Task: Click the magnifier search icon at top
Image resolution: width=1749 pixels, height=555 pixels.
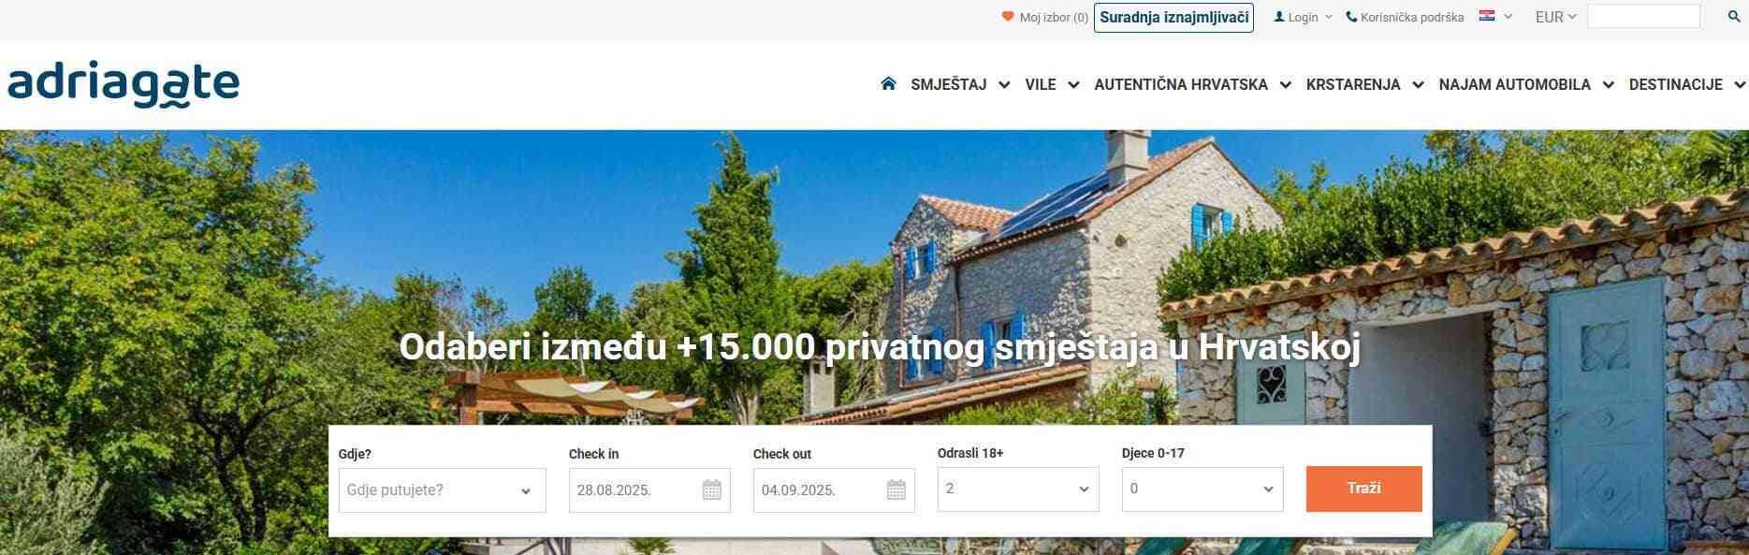Action: (x=1734, y=17)
